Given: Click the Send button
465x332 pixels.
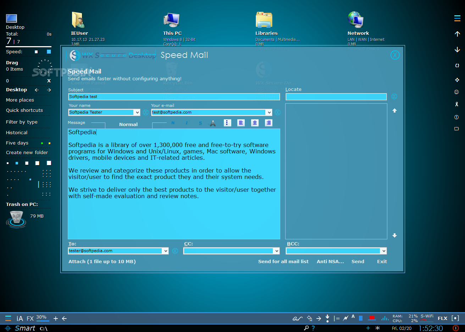Looking at the screenshot, I should tap(358, 262).
